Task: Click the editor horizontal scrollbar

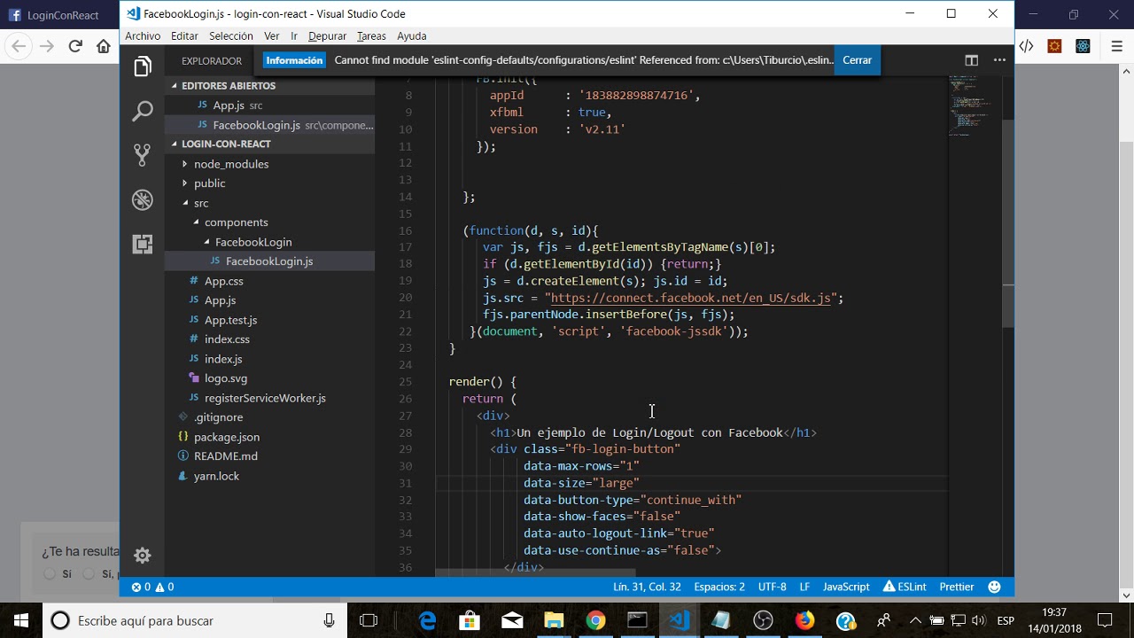Action: [x=535, y=573]
